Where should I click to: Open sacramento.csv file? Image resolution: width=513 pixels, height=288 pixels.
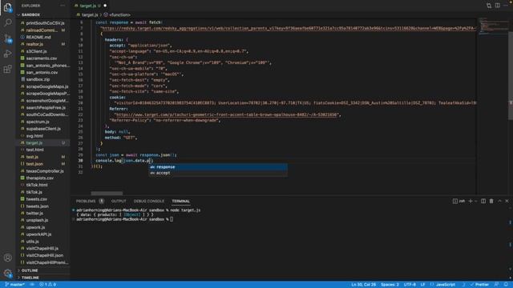click(42, 58)
